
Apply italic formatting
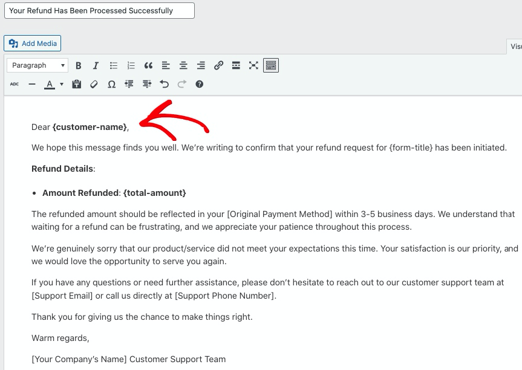96,65
